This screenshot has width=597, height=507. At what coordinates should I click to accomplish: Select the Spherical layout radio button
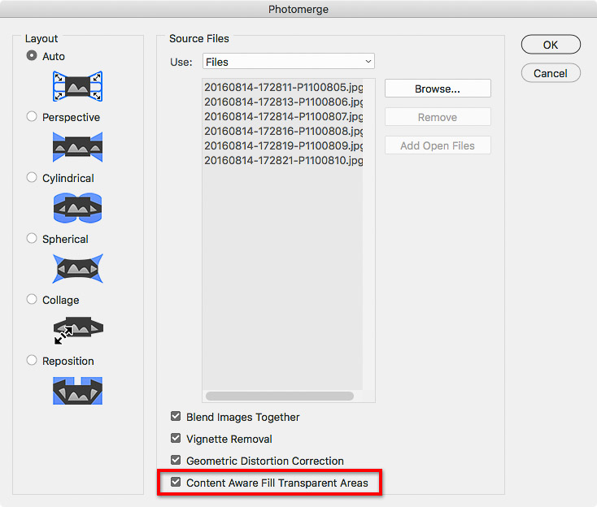pos(32,238)
